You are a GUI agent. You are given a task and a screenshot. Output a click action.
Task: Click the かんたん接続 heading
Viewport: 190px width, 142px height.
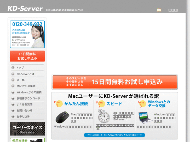point(76,104)
